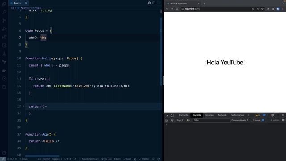Open the browser extensions puzzle icon
286x161 pixels.
[x=268, y=9]
